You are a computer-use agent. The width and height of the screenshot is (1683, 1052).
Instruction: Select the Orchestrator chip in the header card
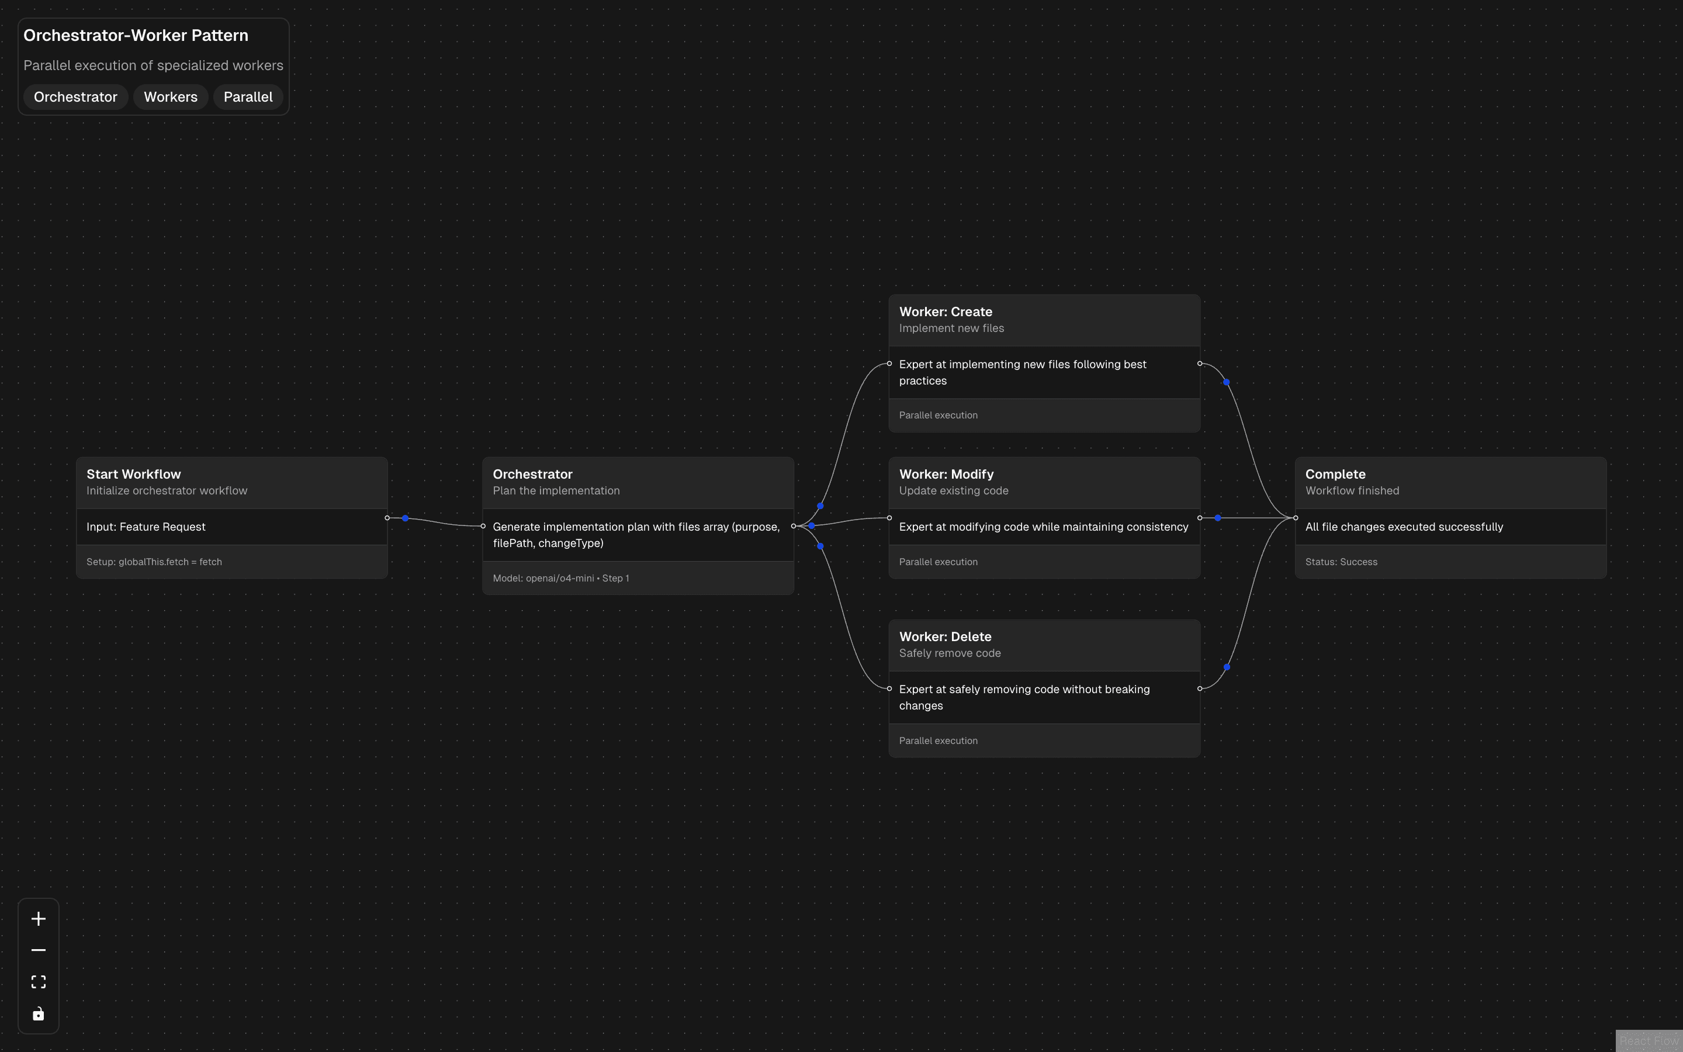[x=75, y=96]
